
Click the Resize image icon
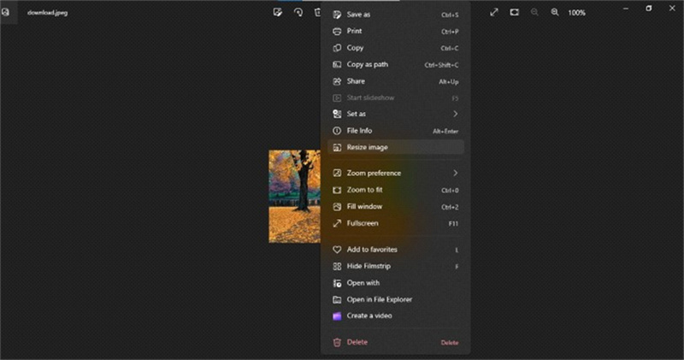tap(337, 147)
